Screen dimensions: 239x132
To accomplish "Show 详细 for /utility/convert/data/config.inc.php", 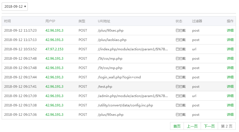I will point(230,105).
